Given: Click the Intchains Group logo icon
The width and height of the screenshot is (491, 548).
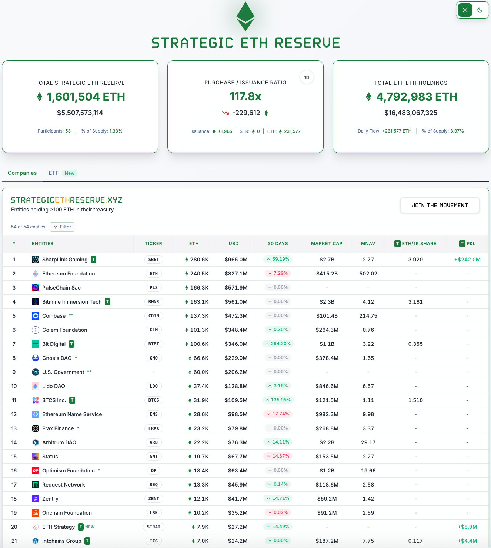Looking at the screenshot, I should click(x=36, y=541).
